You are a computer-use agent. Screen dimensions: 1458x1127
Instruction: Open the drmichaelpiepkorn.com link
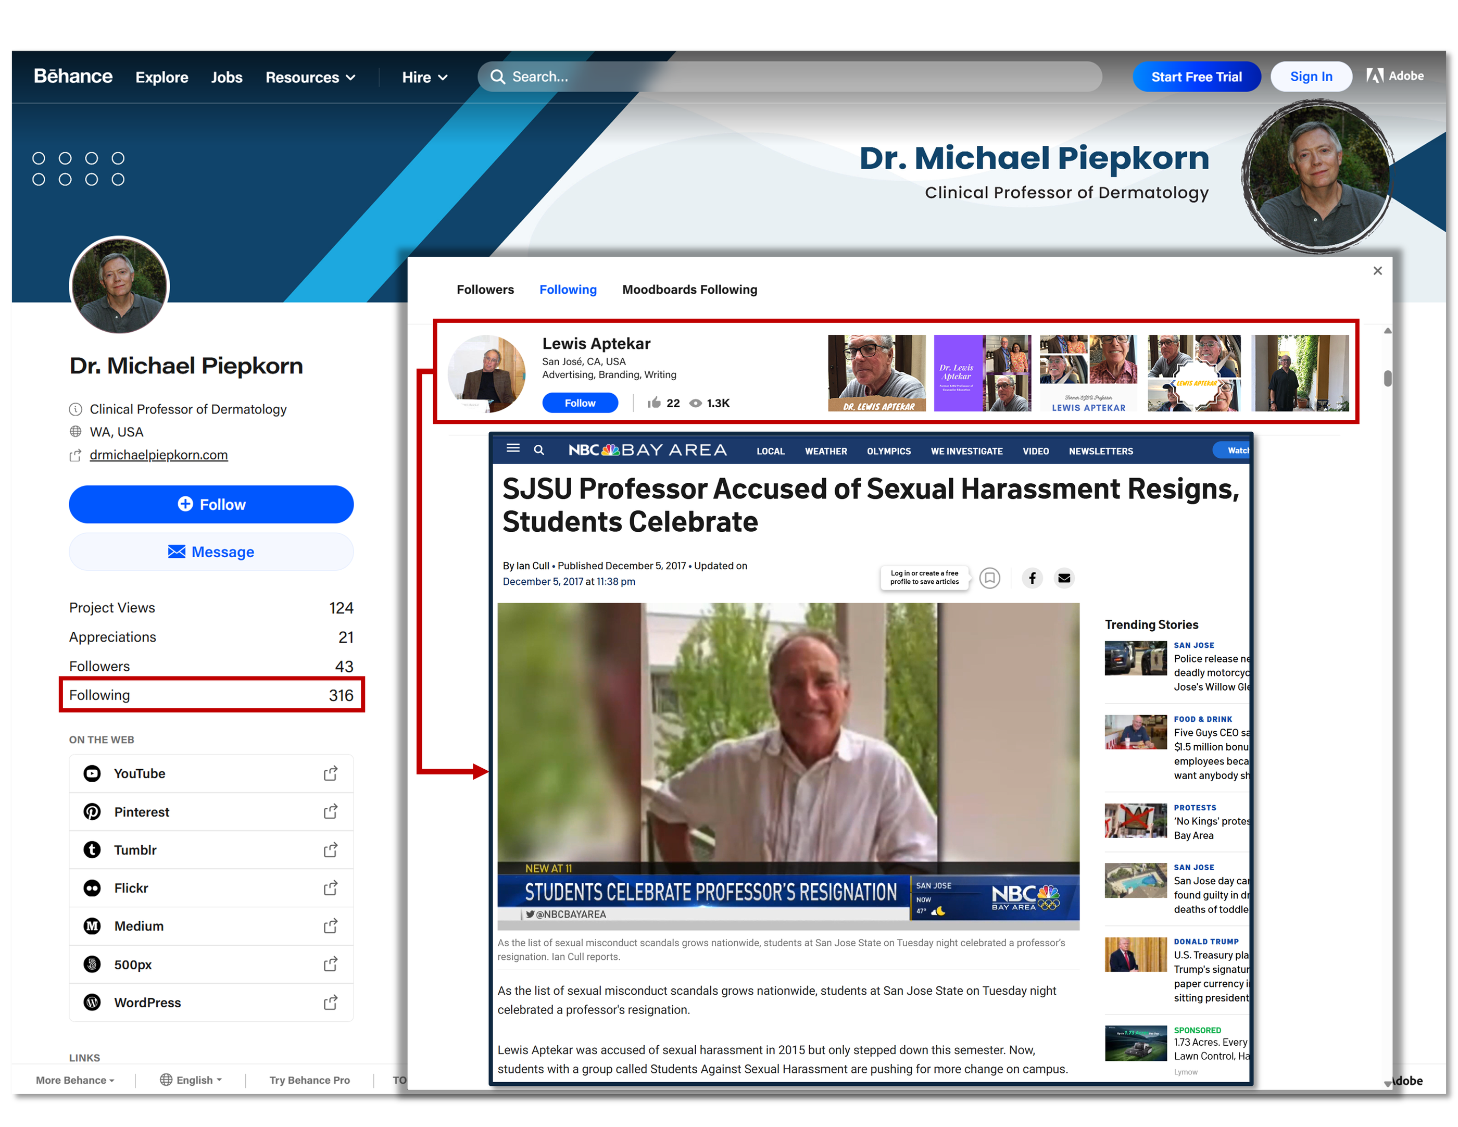click(159, 455)
